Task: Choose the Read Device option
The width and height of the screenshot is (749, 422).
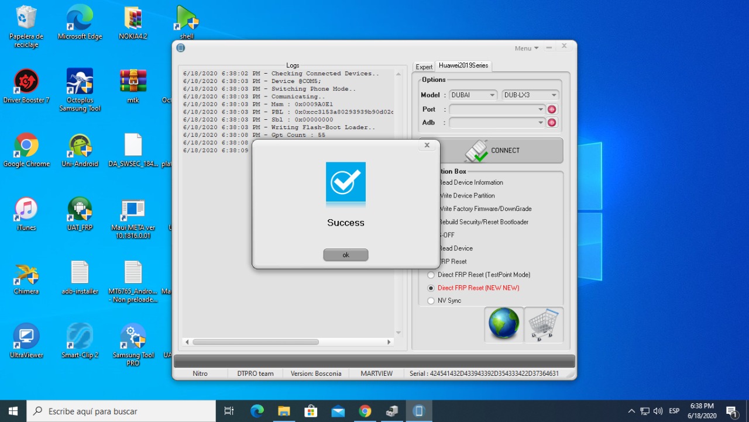Action: tap(455, 248)
